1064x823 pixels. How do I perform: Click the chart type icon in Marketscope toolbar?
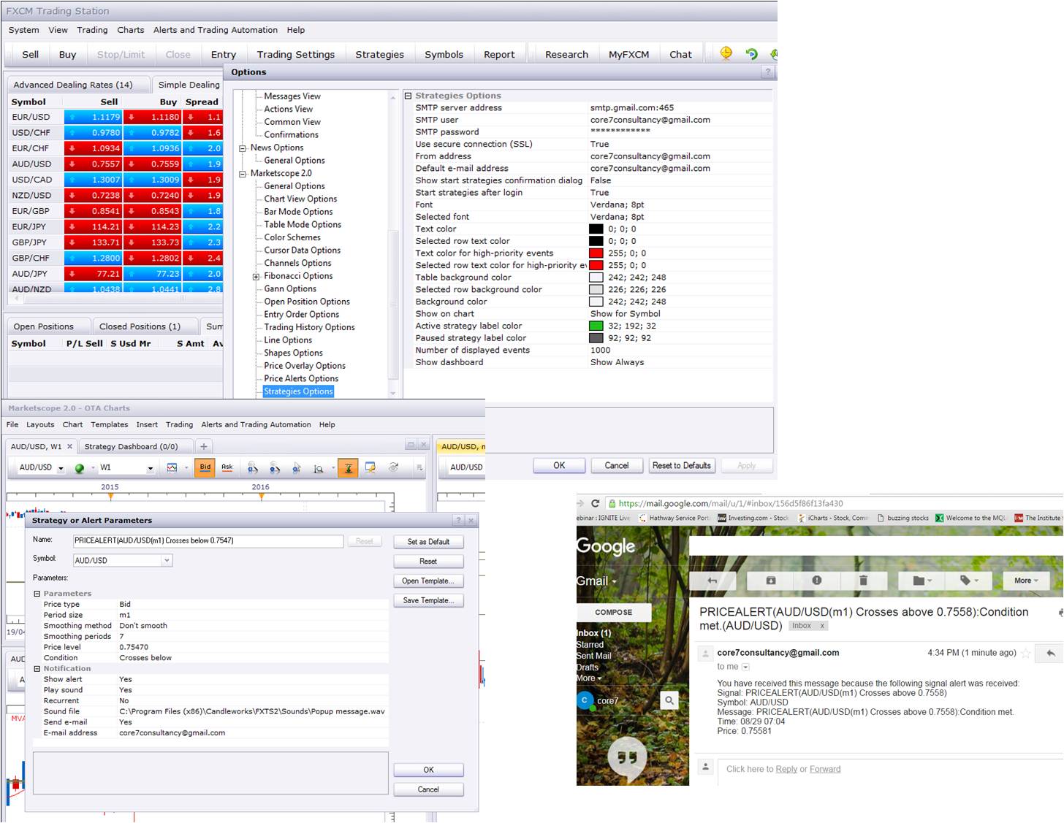pyautogui.click(x=172, y=467)
